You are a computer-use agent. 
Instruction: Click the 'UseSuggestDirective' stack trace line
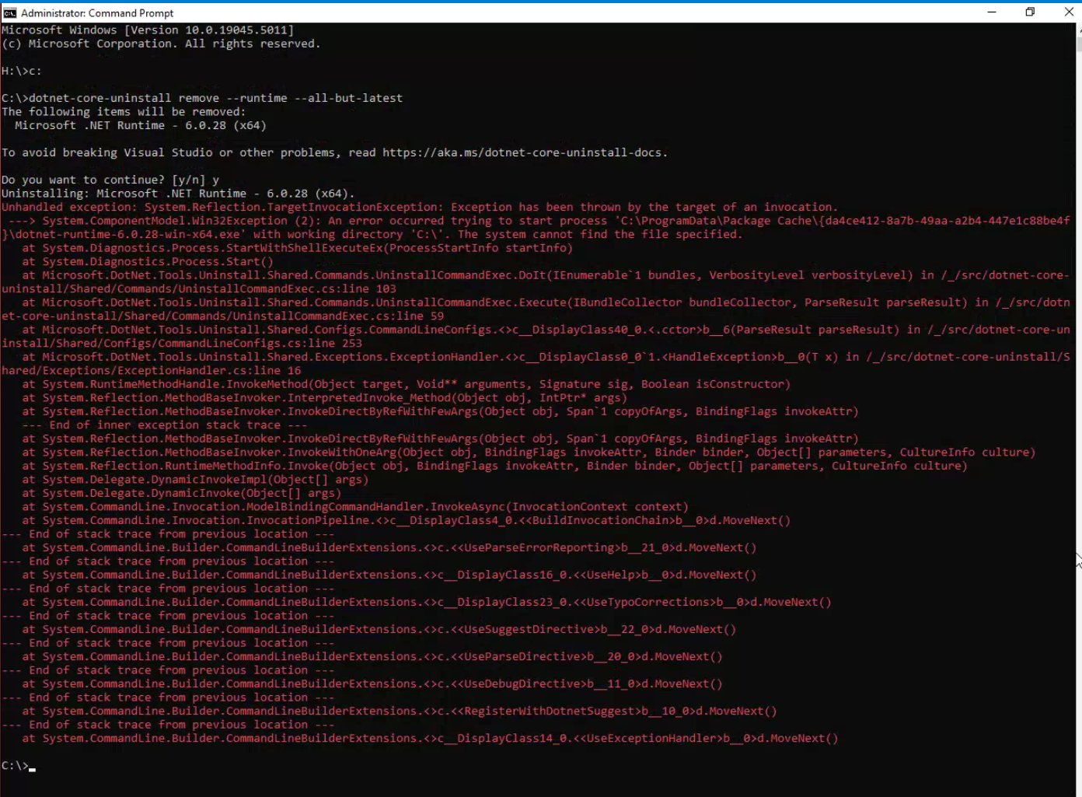coord(379,629)
